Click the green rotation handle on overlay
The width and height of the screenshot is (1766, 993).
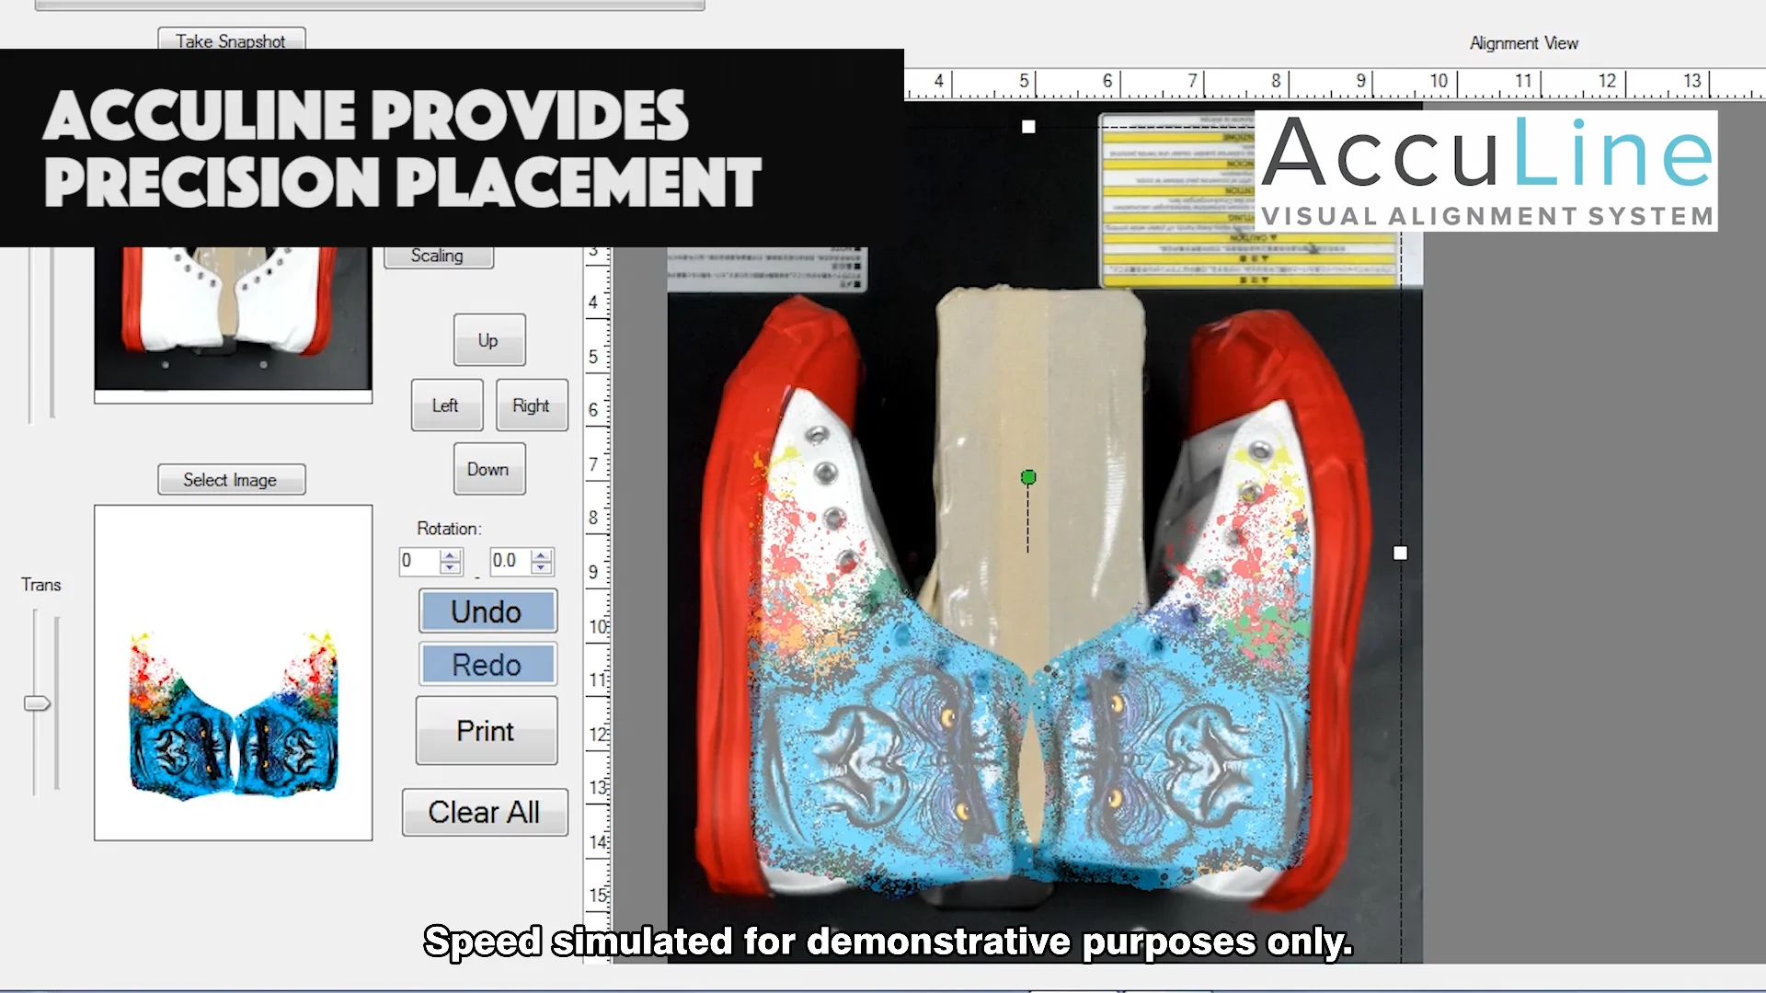pyautogui.click(x=1028, y=477)
